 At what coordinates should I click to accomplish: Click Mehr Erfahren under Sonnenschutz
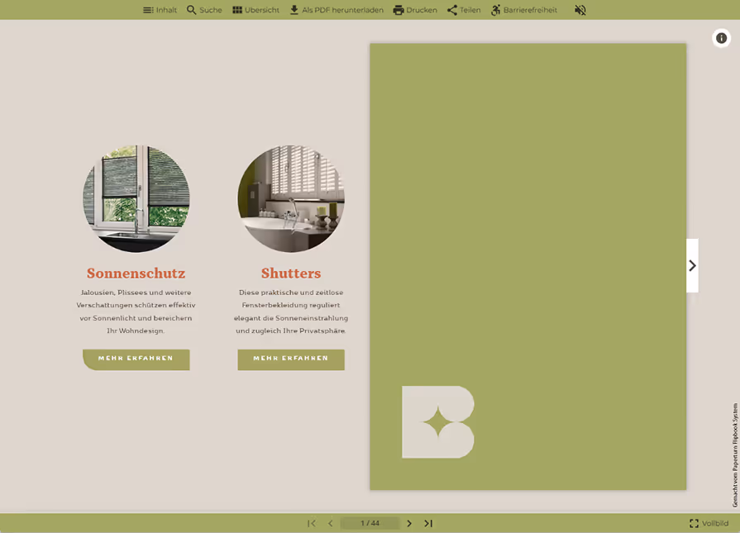136,359
